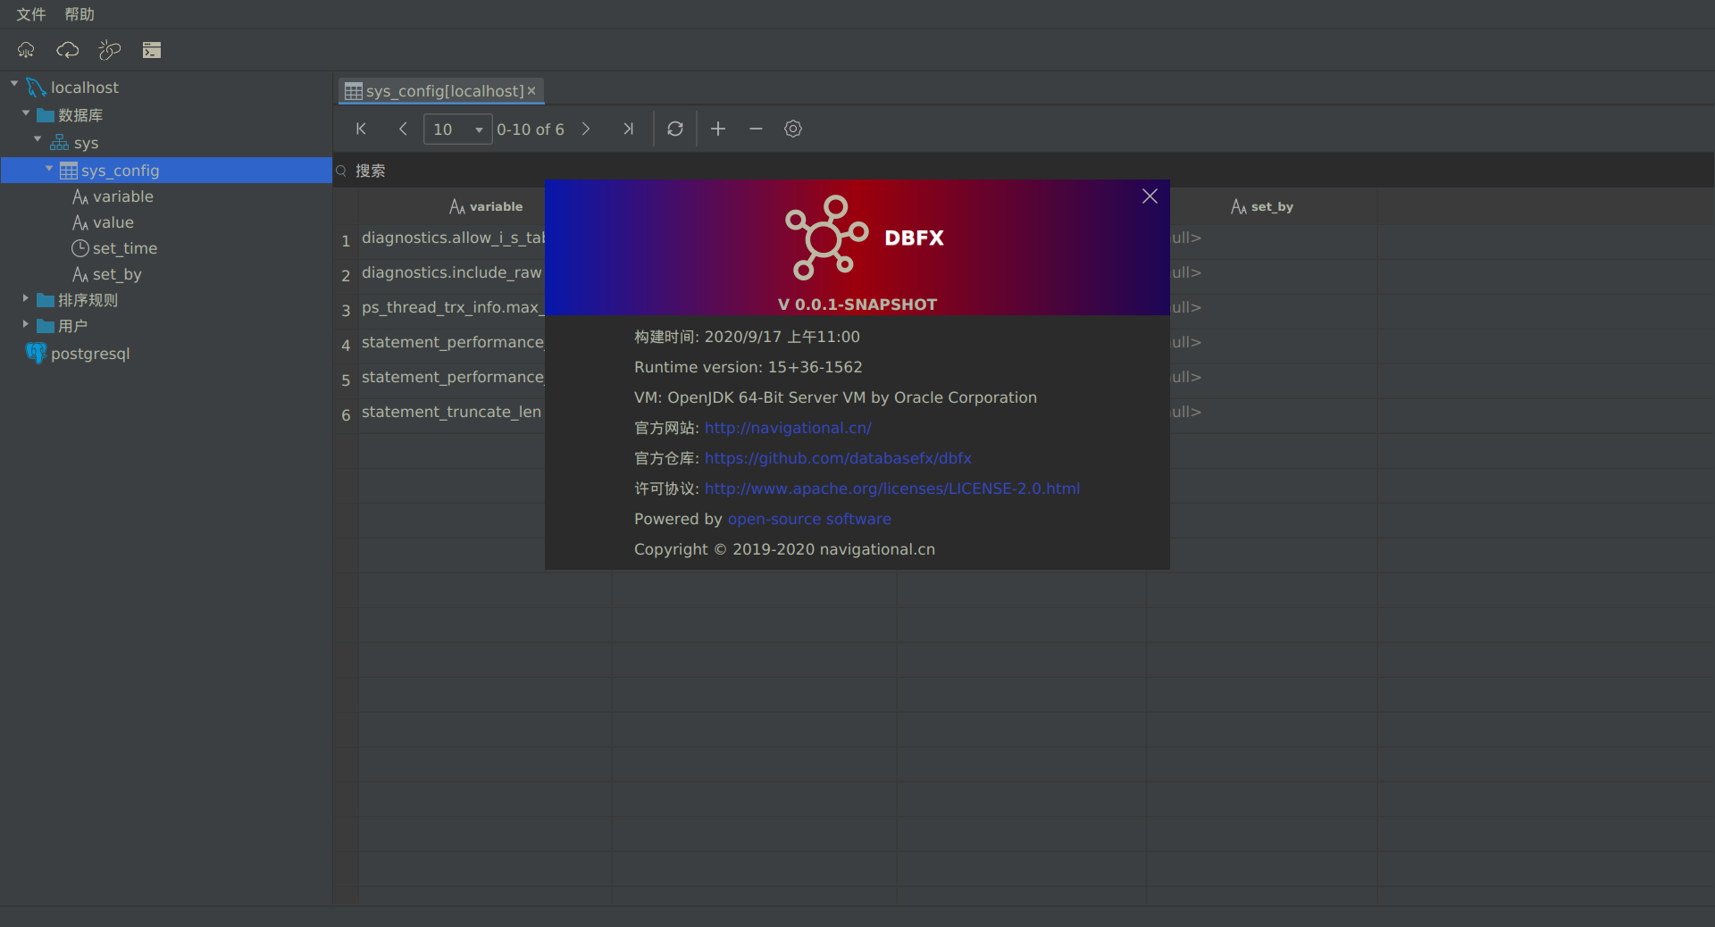The width and height of the screenshot is (1715, 927).
Task: Refresh the table data
Action: point(675,129)
